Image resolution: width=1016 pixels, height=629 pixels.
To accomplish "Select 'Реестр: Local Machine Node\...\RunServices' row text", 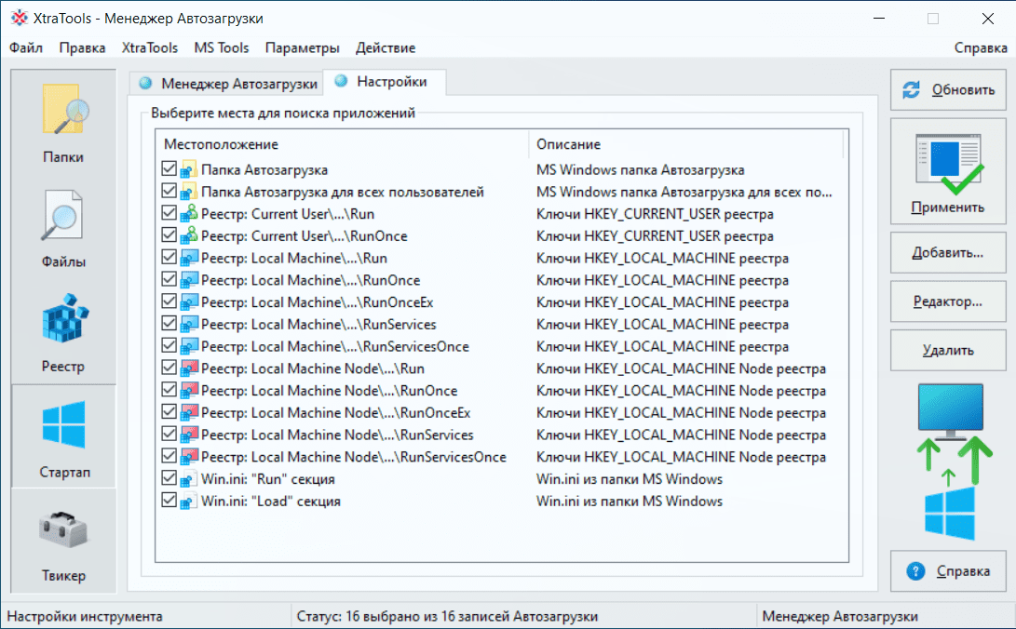I will pyautogui.click(x=337, y=435).
